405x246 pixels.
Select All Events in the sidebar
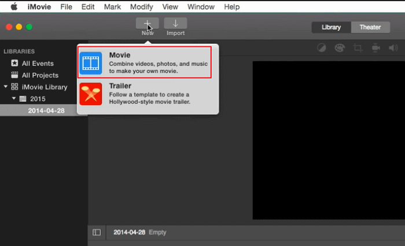[38, 64]
